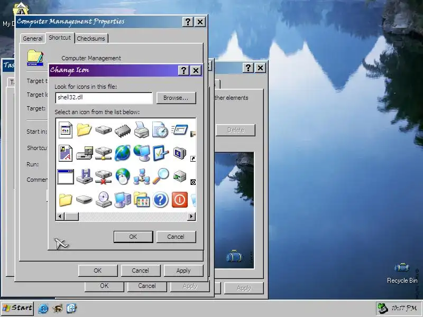Select the blank program window icon
423x317 pixels.
(66, 177)
